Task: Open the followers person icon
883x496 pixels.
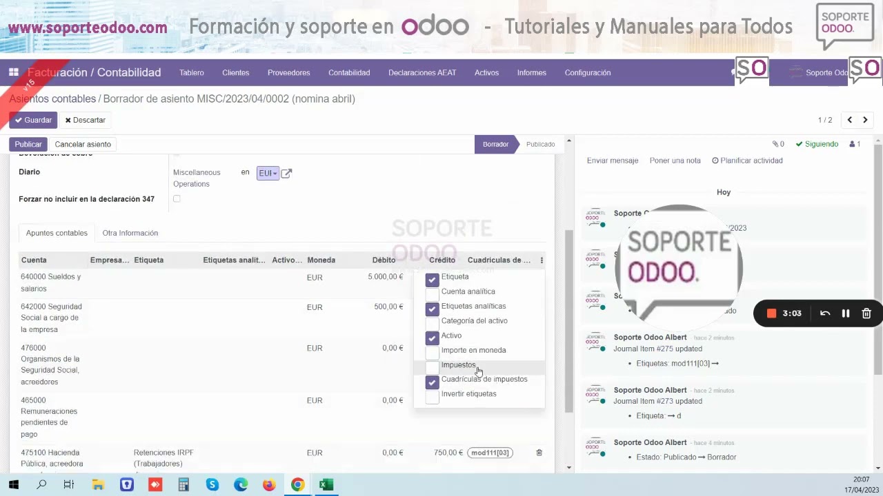Action: click(855, 144)
